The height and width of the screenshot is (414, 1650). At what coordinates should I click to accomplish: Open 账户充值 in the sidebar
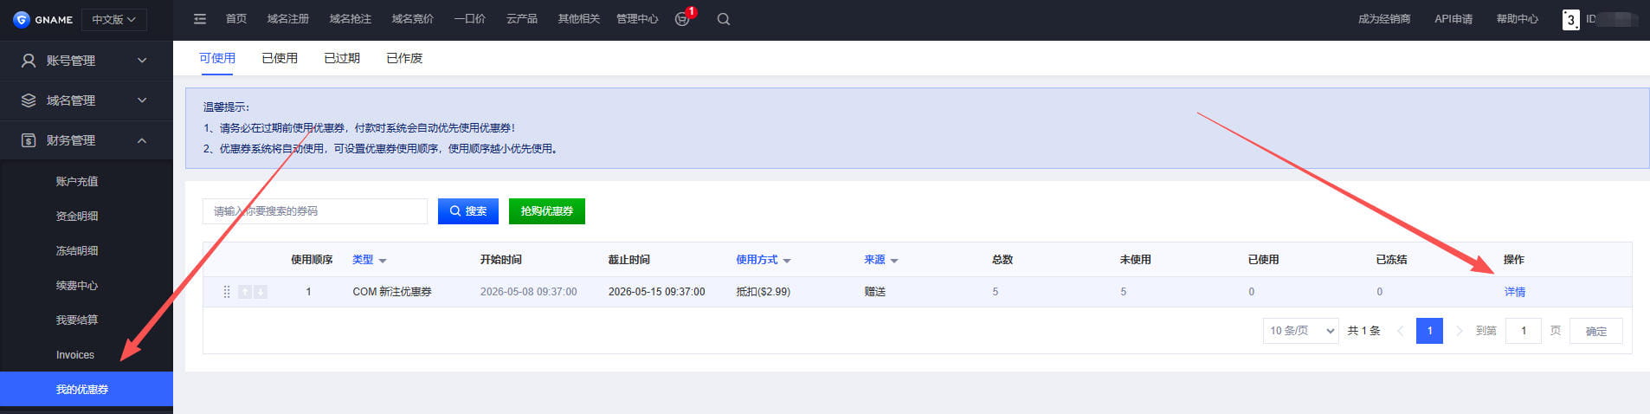(x=77, y=182)
